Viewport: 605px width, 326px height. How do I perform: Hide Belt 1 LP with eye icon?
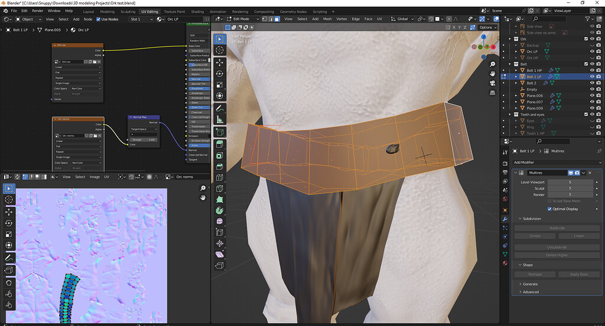591,77
